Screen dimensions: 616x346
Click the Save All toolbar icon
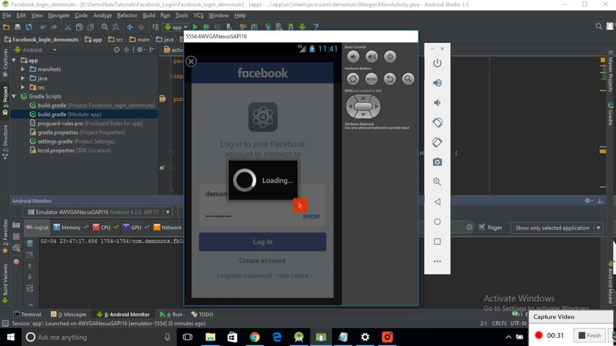(x=17, y=27)
